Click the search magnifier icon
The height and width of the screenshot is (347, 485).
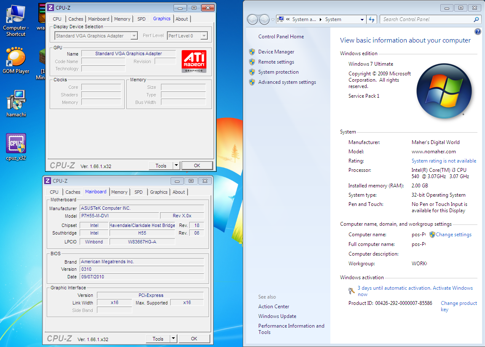tap(476, 19)
